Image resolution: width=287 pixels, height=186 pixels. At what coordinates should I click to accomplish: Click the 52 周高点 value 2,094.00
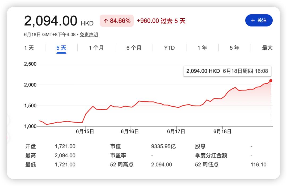point(162,165)
